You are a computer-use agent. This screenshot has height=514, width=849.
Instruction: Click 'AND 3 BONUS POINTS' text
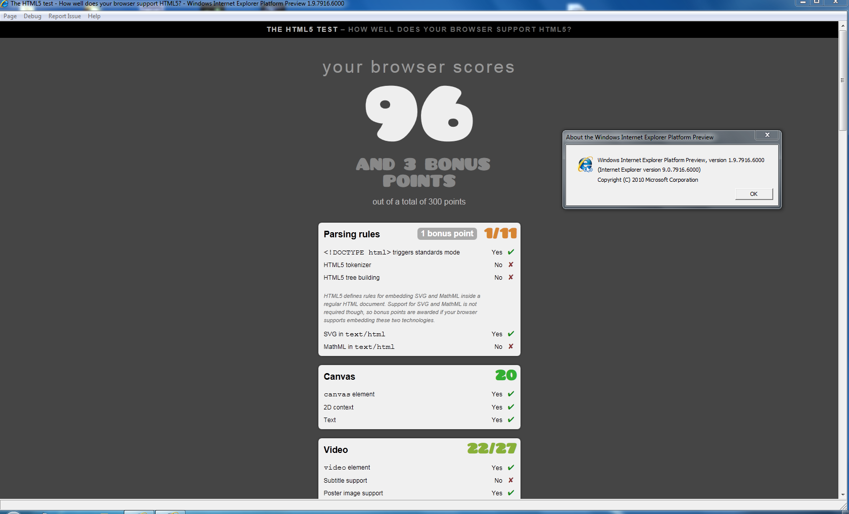click(x=423, y=173)
